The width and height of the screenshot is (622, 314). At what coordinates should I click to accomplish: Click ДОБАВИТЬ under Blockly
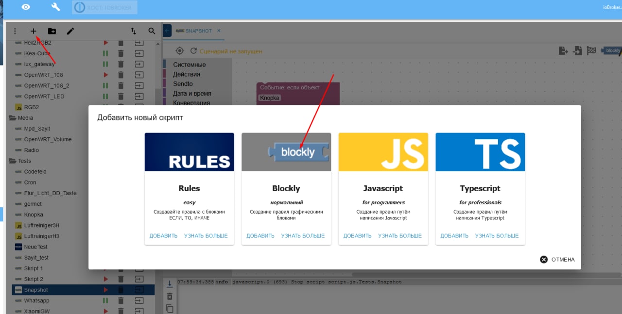pos(260,236)
